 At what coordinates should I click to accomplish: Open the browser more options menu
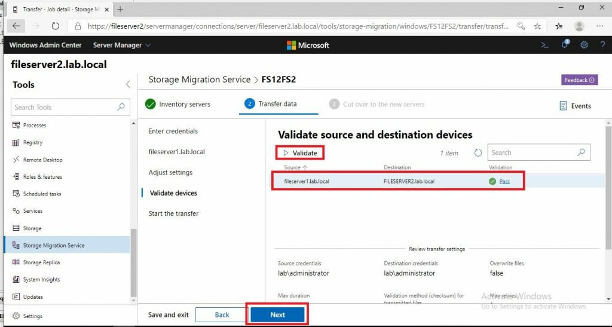coord(600,26)
